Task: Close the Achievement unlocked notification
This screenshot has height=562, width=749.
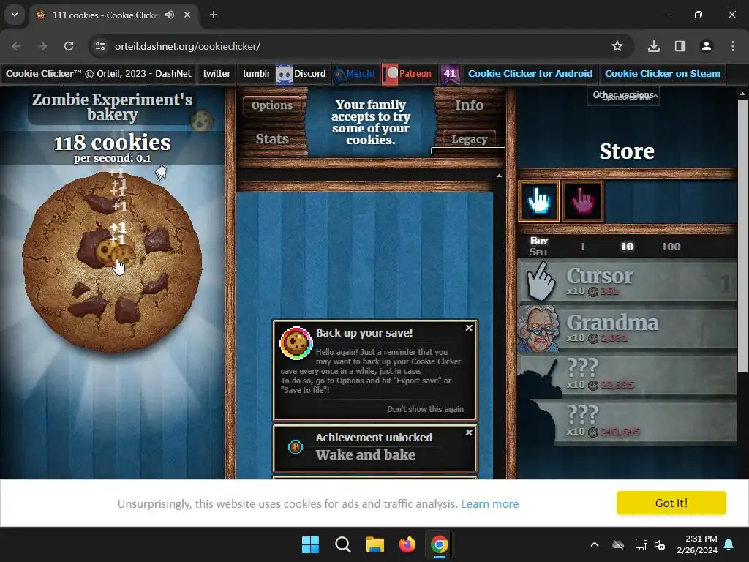Action: coord(469,432)
